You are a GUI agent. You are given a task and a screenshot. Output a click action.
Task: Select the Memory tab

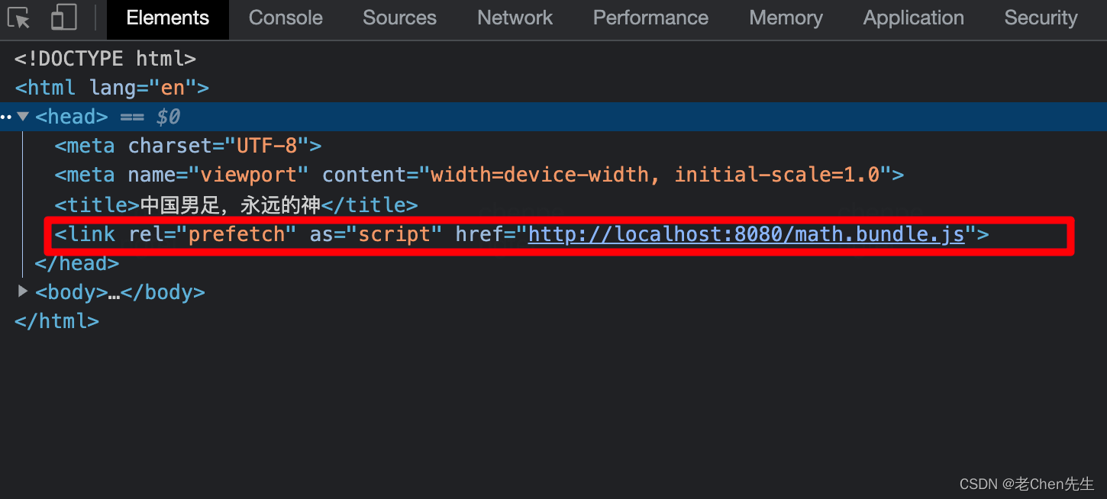click(x=786, y=18)
